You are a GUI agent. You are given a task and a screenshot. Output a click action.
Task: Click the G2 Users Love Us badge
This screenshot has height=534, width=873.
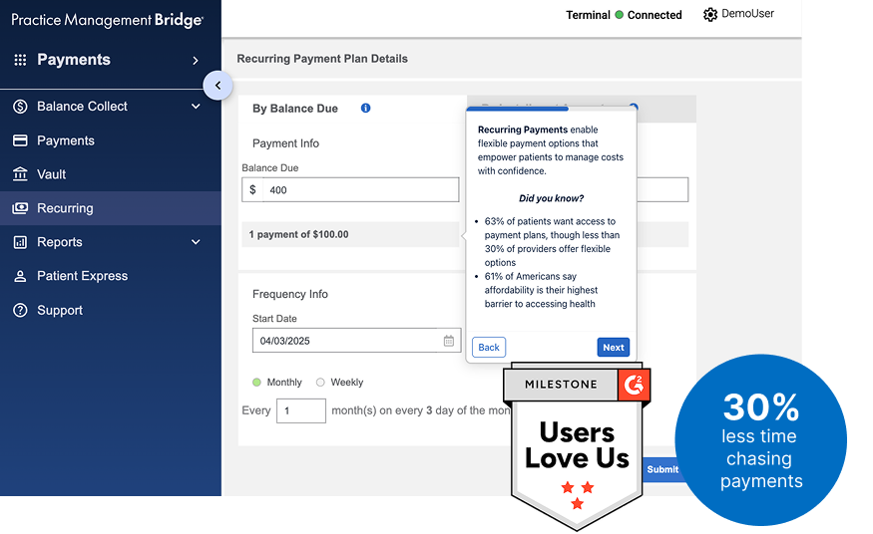point(577,446)
